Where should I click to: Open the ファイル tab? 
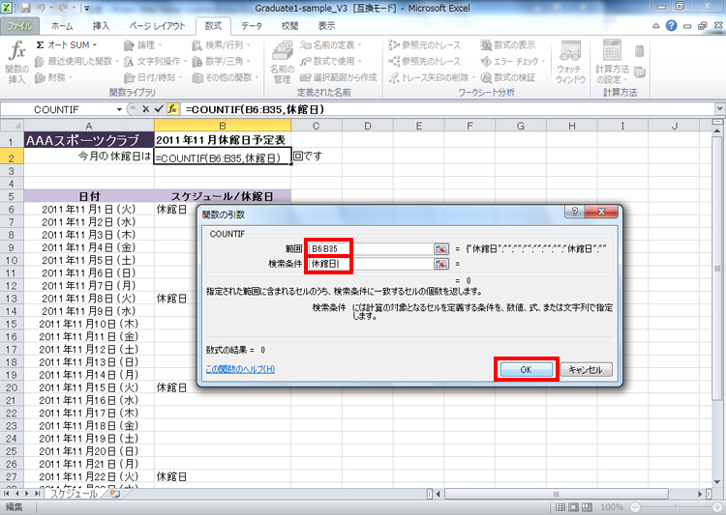[x=20, y=26]
